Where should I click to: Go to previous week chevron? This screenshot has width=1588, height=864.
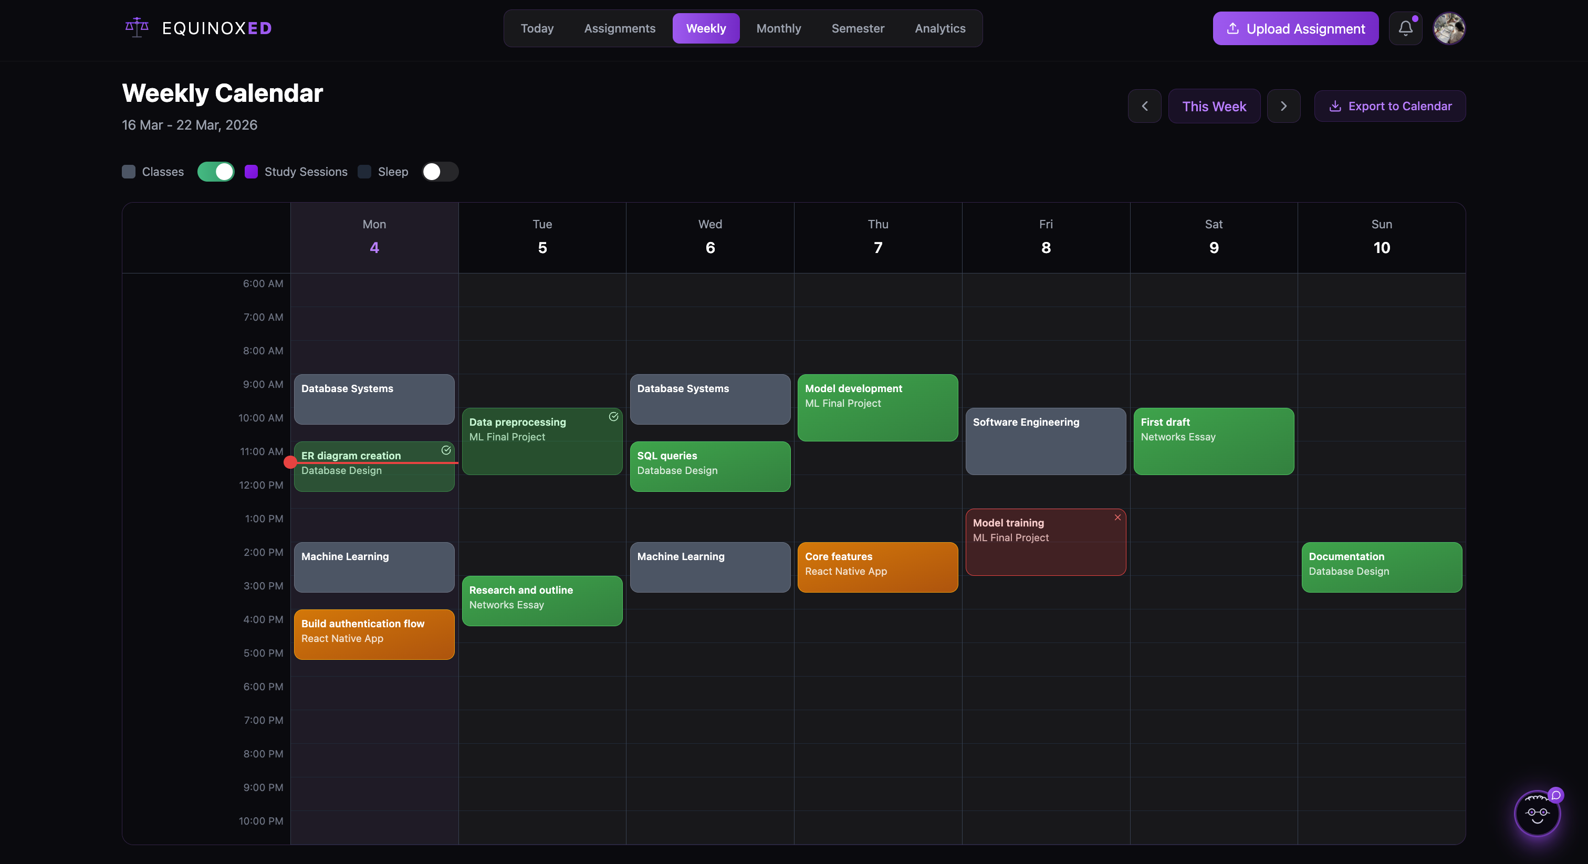tap(1144, 106)
